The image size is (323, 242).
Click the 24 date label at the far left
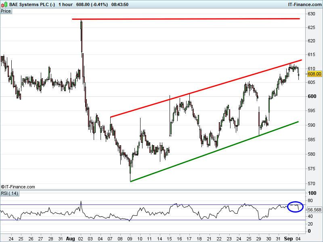[11, 239]
